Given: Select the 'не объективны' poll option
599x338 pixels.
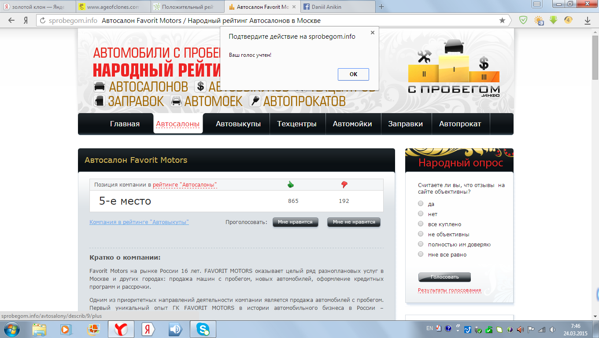Looking at the screenshot, I should point(421,234).
